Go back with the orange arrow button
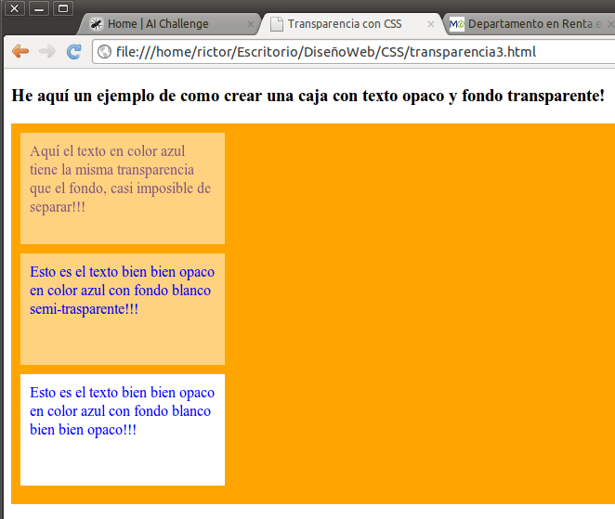This screenshot has height=519, width=615. coord(20,51)
